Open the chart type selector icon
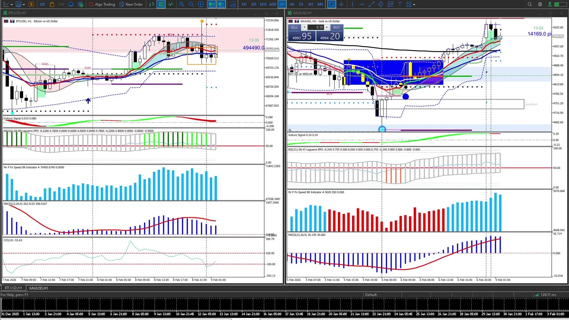Image resolution: width=569 pixels, height=320 pixels. point(6,4)
